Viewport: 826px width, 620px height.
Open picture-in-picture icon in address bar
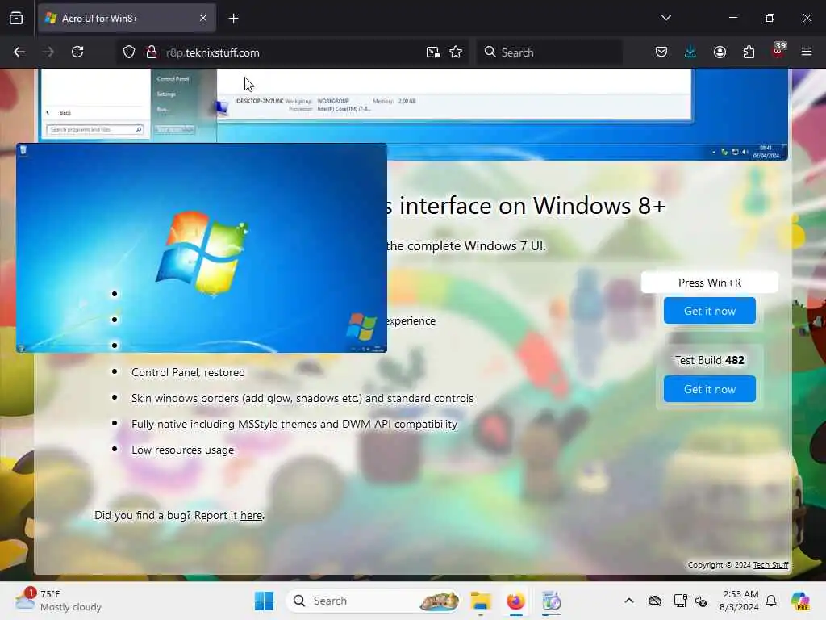(x=433, y=52)
